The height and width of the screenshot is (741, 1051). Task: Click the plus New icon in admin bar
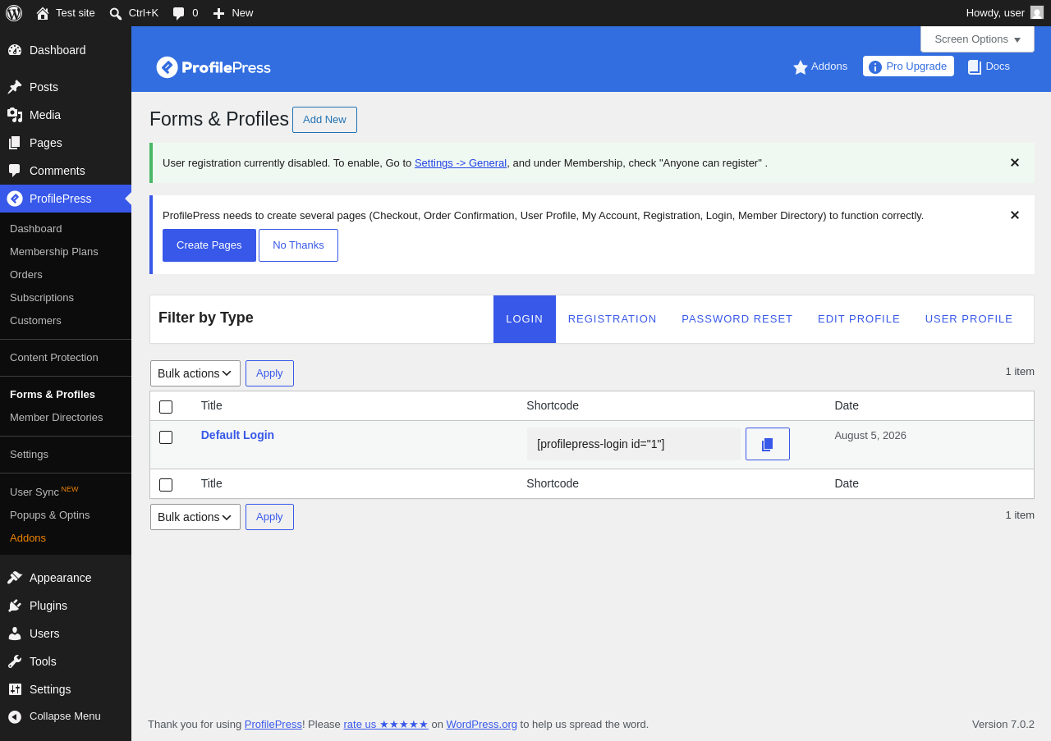218,13
